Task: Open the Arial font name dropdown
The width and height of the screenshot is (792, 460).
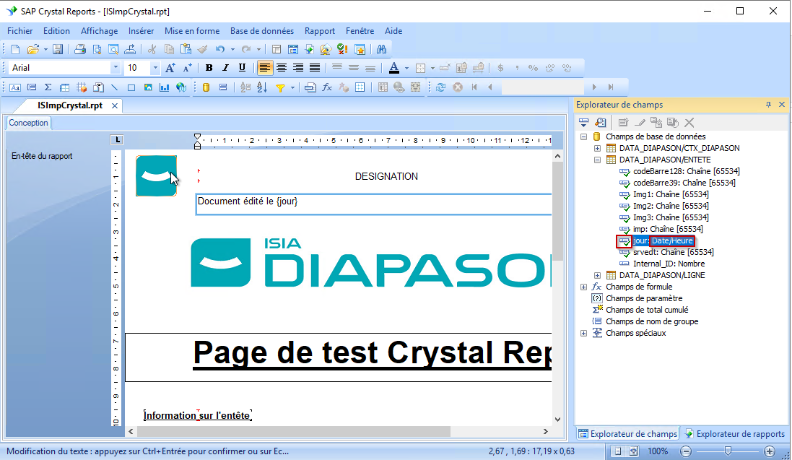Action: [116, 68]
